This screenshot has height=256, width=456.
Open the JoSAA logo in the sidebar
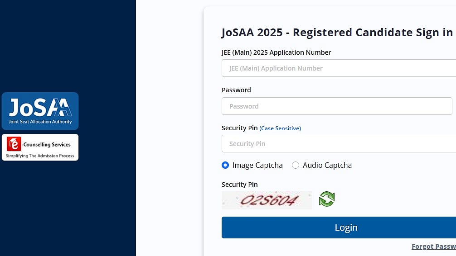point(40,111)
